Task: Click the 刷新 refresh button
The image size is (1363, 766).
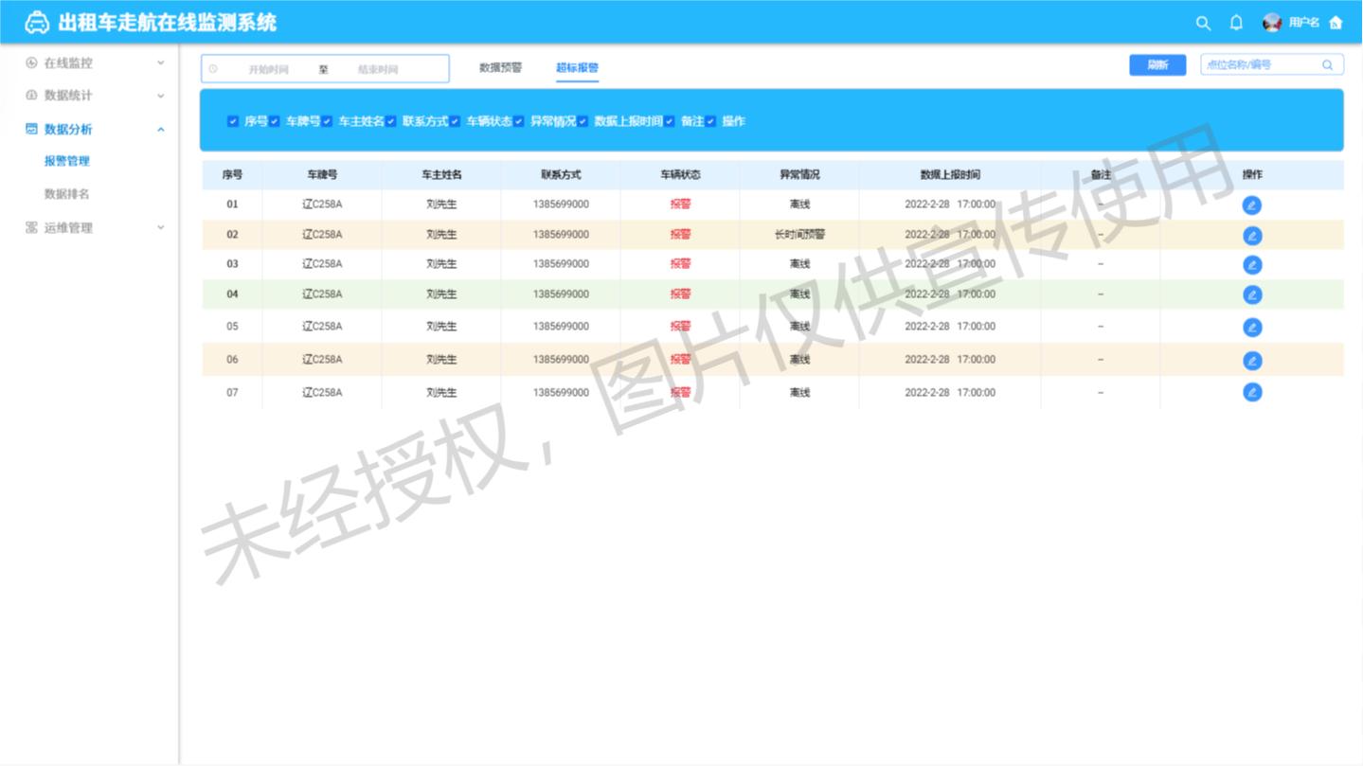Action: pos(1157,65)
